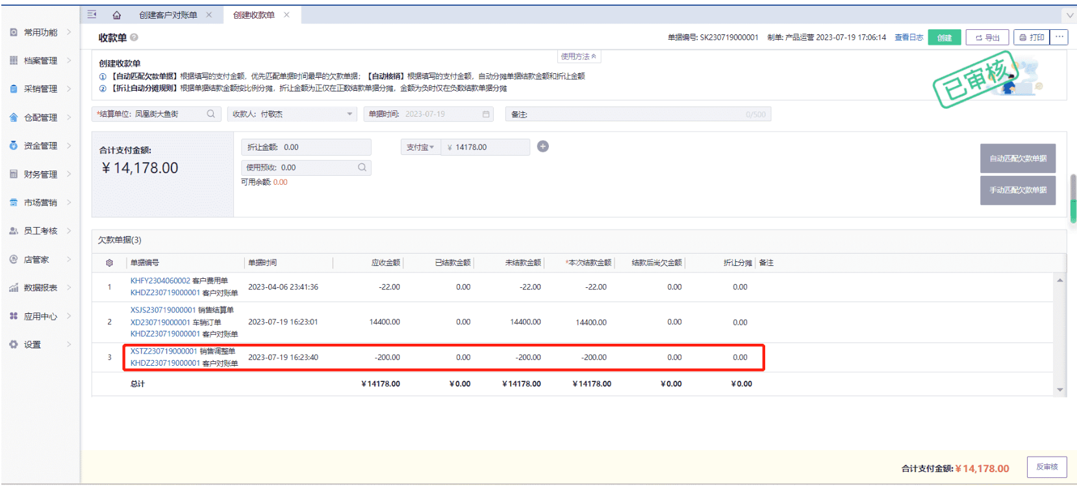Click the 反审核 button
1077x489 pixels.
tap(1046, 467)
